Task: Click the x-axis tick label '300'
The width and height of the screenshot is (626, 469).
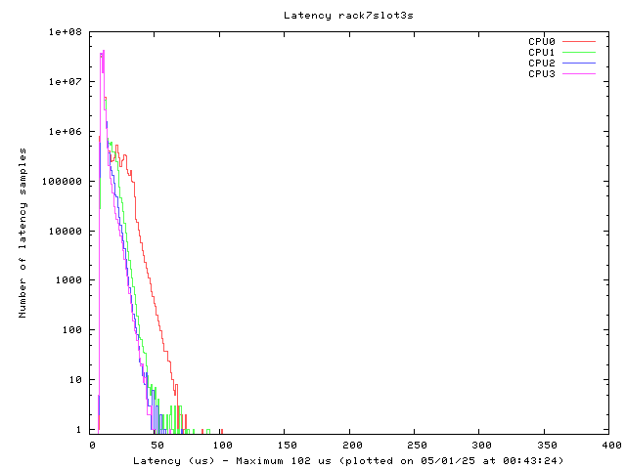Action: pyautogui.click(x=482, y=446)
